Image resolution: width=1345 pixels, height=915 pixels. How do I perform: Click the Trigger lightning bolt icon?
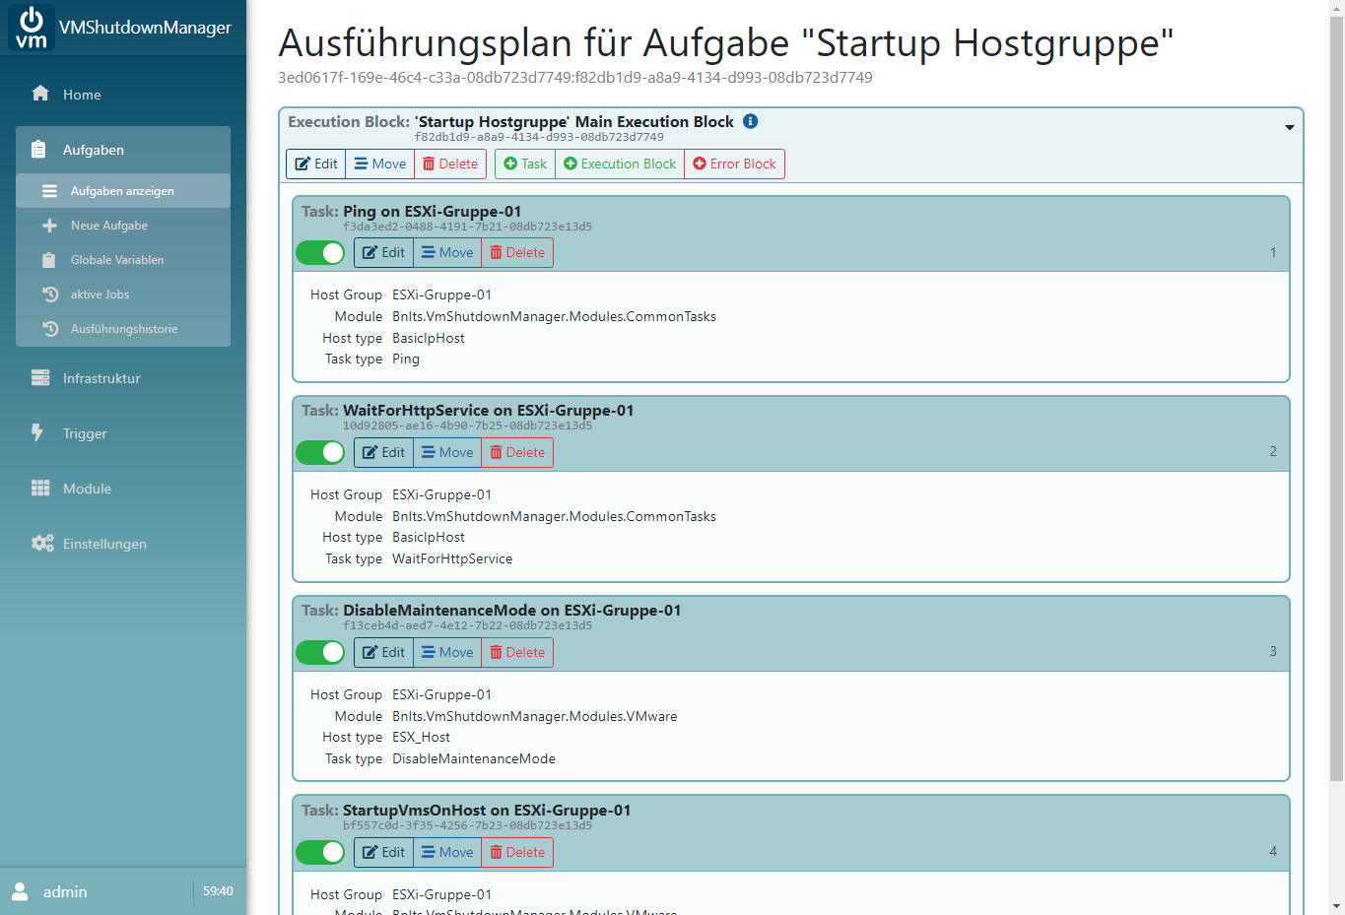(x=37, y=432)
